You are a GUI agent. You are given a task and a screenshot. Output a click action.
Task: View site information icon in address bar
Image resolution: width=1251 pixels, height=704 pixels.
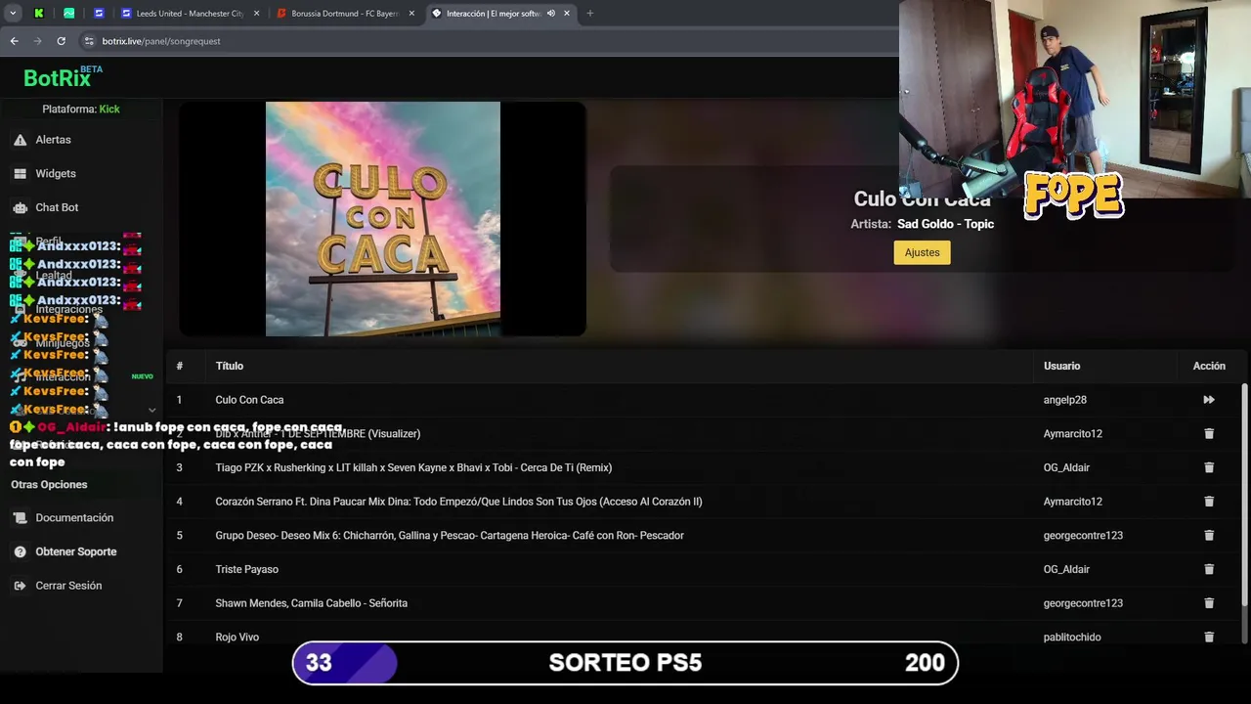pyautogui.click(x=89, y=41)
